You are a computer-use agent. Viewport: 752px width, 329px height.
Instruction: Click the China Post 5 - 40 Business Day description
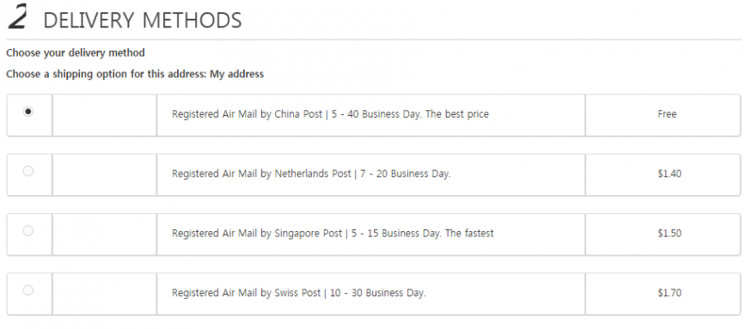pyautogui.click(x=330, y=114)
